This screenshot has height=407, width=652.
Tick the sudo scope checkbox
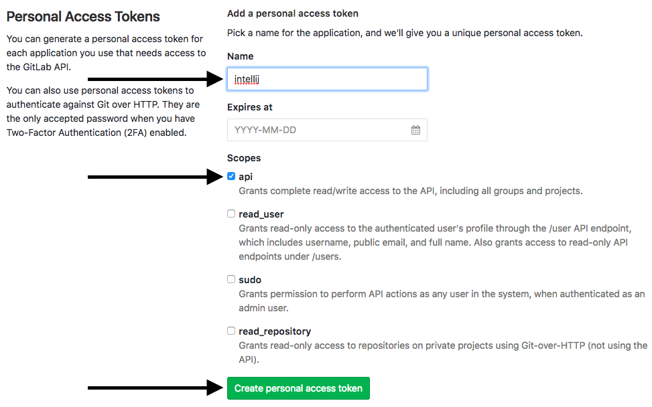pos(231,279)
